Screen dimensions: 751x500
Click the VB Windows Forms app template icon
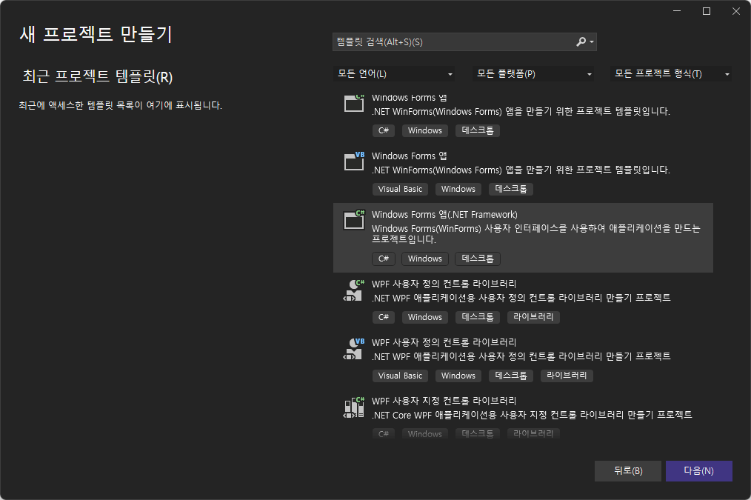pyautogui.click(x=355, y=161)
